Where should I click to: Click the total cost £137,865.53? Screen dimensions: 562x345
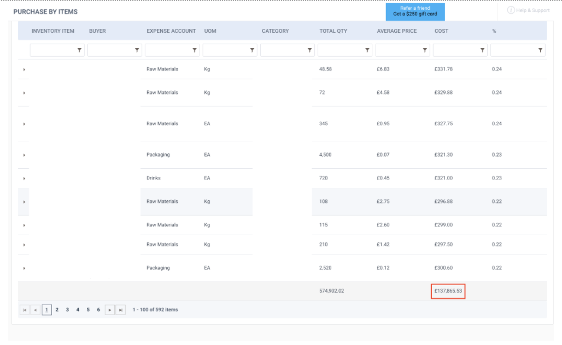448,291
